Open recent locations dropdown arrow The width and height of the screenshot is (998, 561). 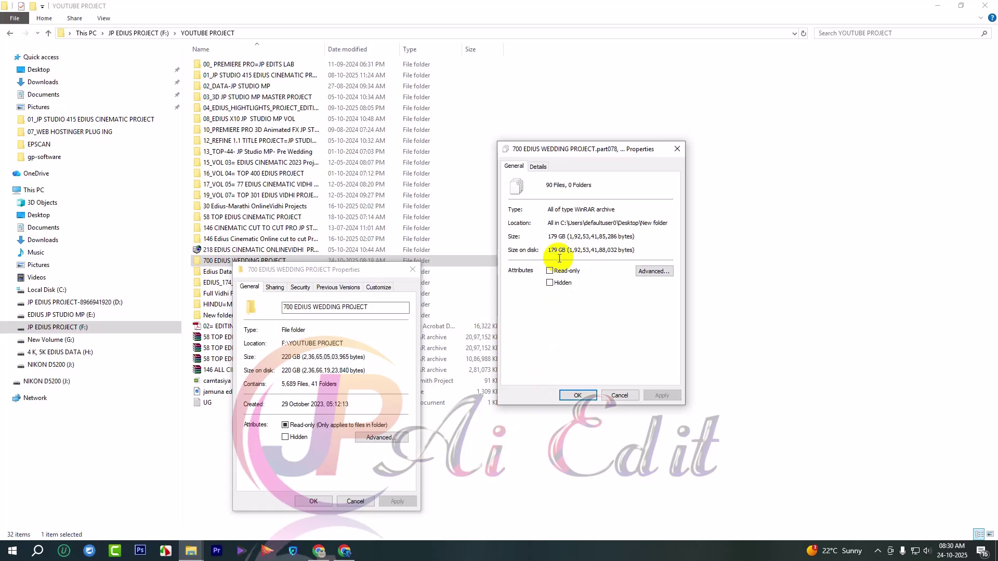(37, 33)
